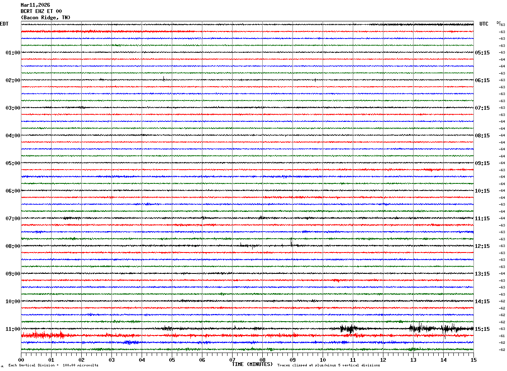Click the "08:00" EDT time label
507x371 pixels.
(x=13, y=246)
